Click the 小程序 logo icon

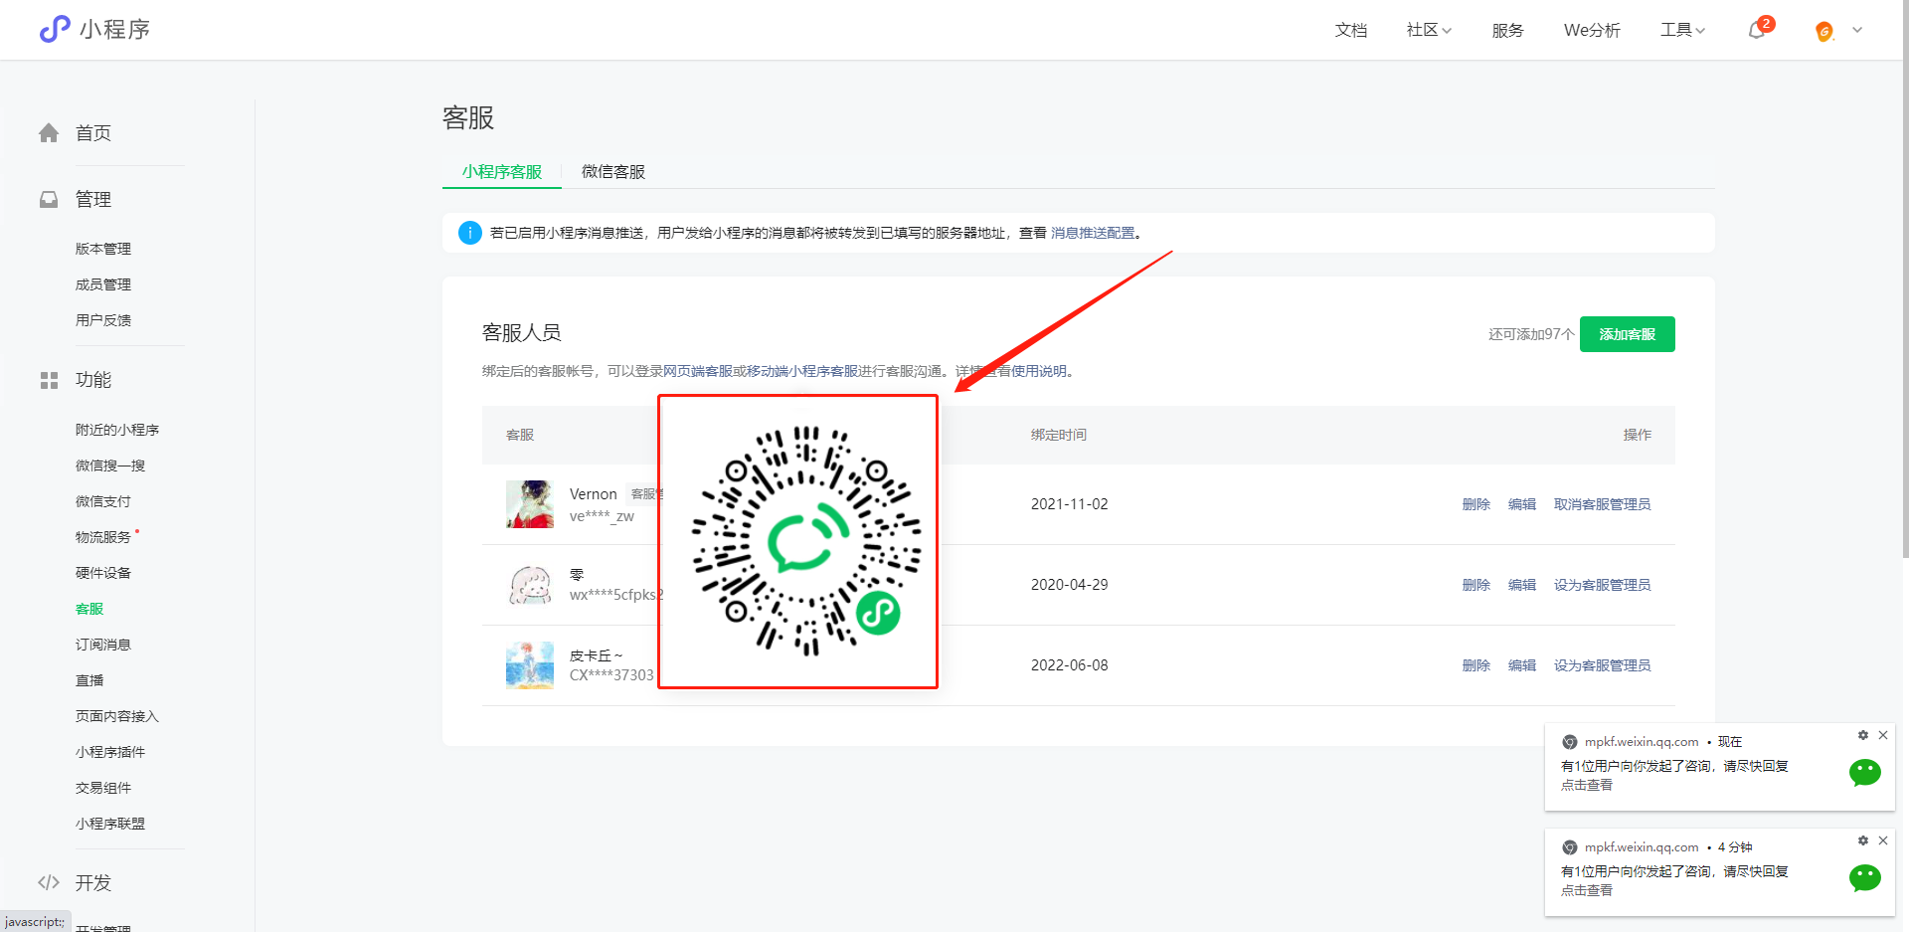pos(55,29)
